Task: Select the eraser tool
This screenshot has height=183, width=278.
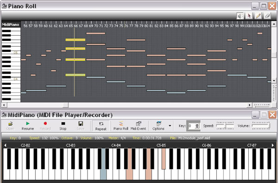Action: click(x=267, y=16)
